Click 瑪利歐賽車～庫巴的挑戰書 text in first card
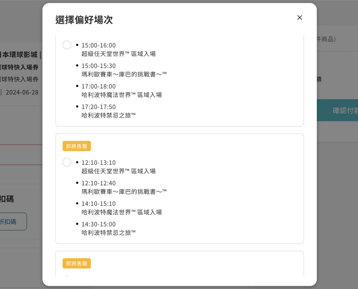The height and width of the screenshot is (289, 358). [x=124, y=74]
